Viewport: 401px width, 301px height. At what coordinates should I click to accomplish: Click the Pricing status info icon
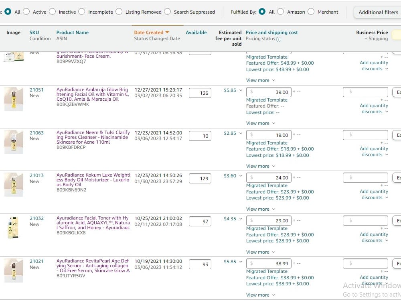click(x=279, y=39)
